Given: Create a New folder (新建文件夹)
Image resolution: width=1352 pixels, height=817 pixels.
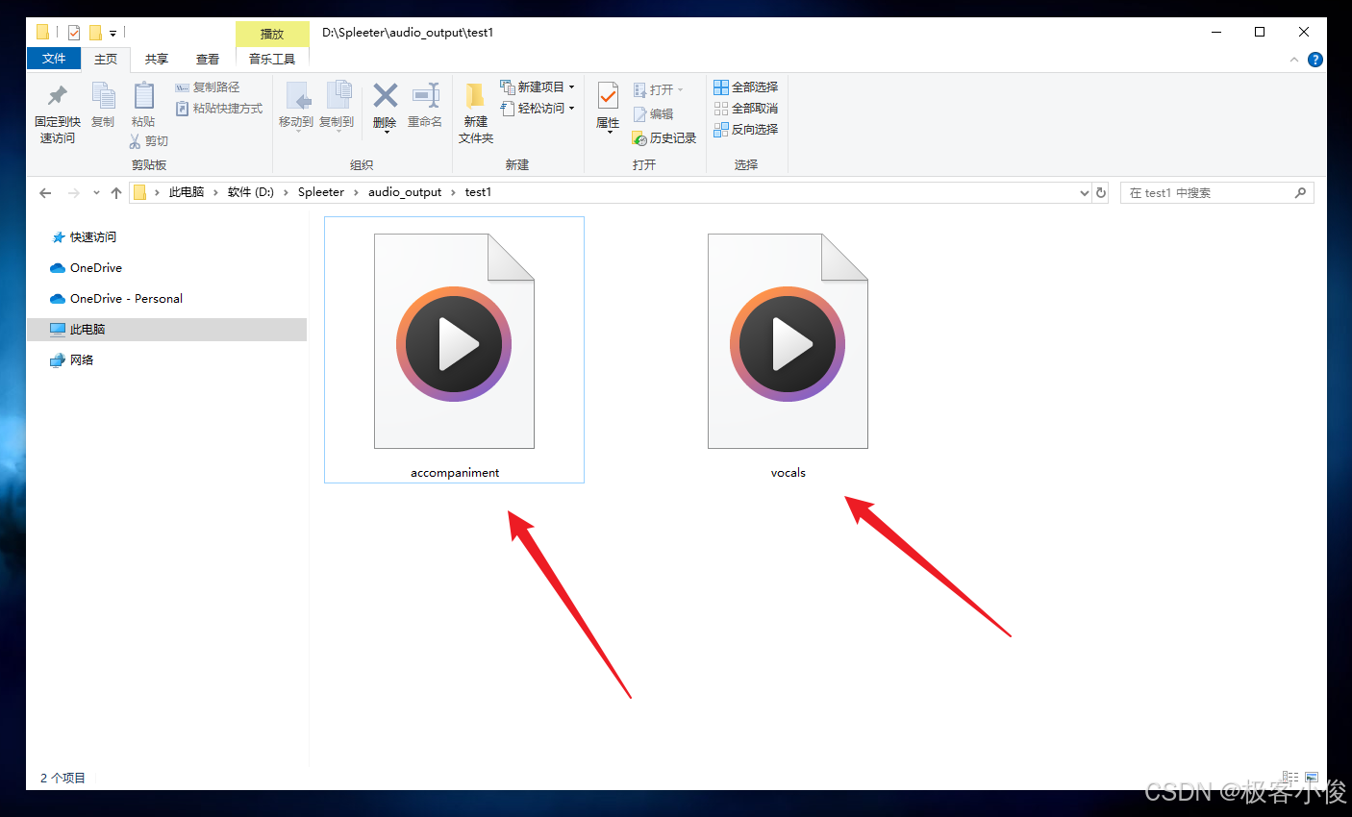Looking at the screenshot, I should click(x=475, y=113).
